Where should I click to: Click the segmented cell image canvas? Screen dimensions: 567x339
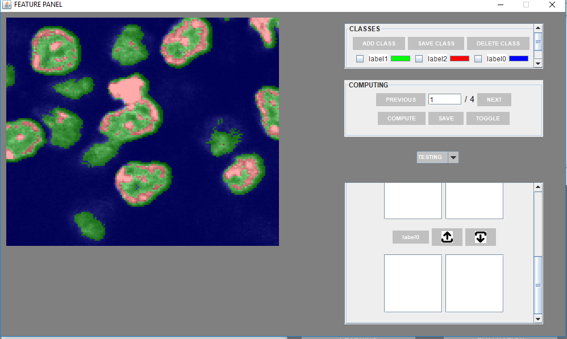coord(143,132)
